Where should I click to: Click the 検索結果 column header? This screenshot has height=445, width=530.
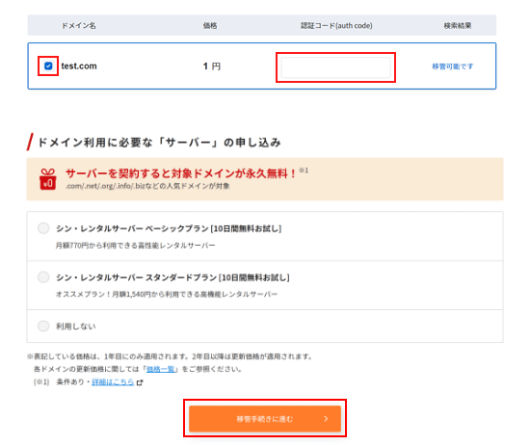pyautogui.click(x=458, y=26)
